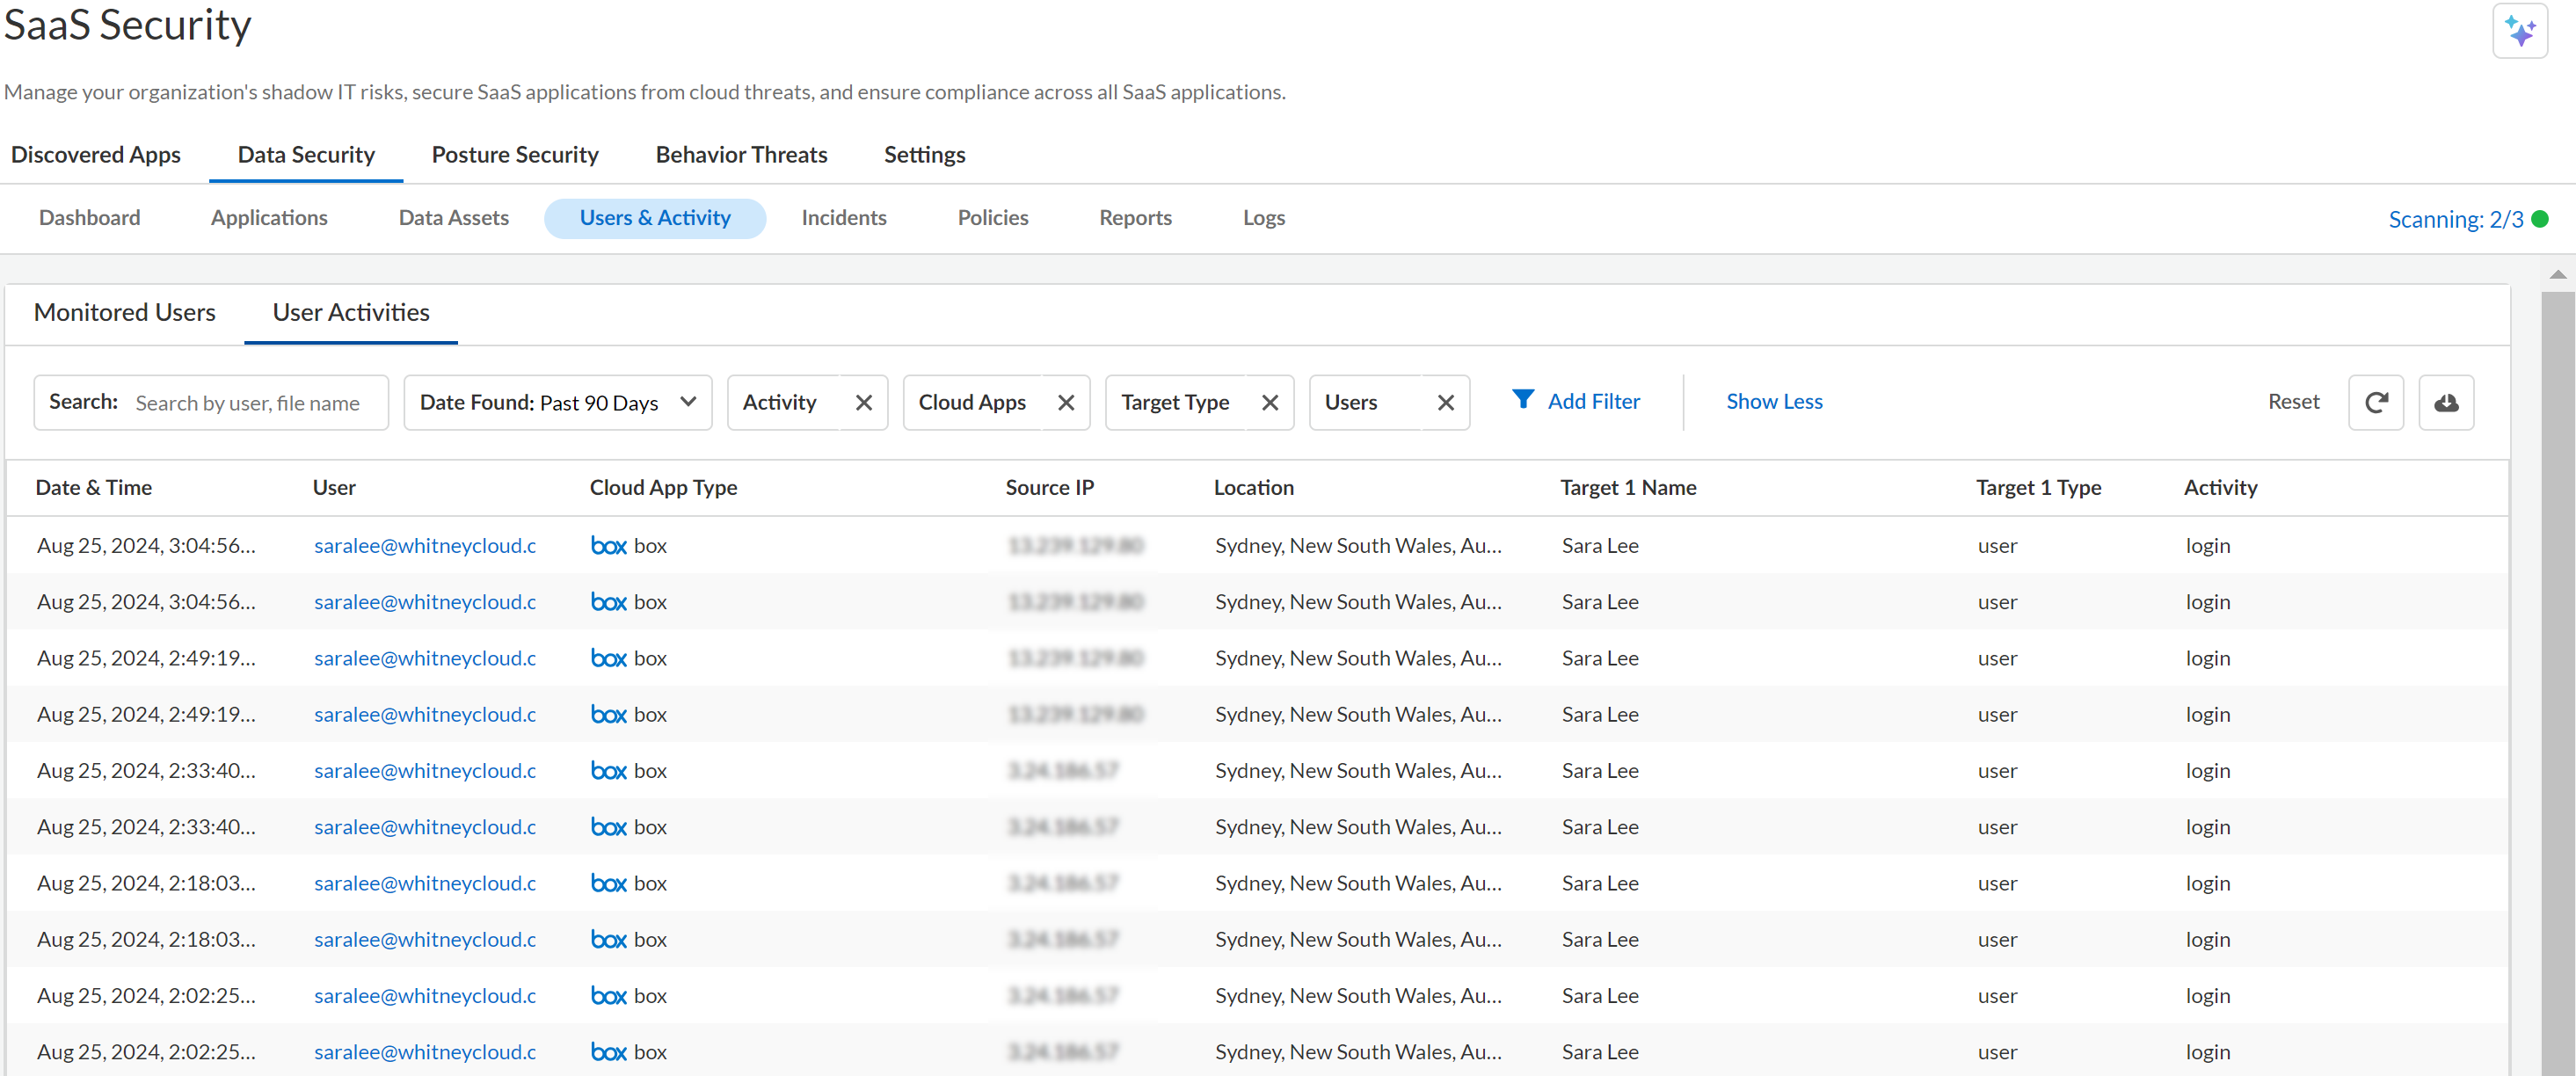Click the Reset button
Image resolution: width=2576 pixels, height=1076 pixels.
point(2292,402)
